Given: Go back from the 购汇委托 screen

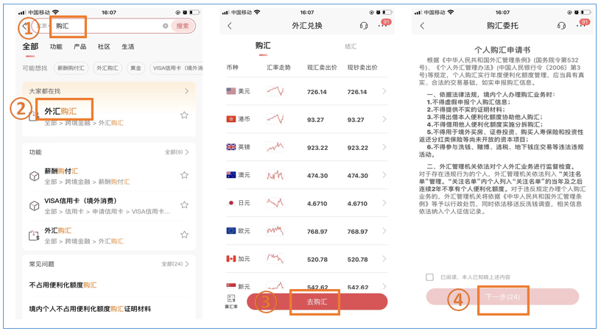Looking at the screenshot, I should [422, 26].
